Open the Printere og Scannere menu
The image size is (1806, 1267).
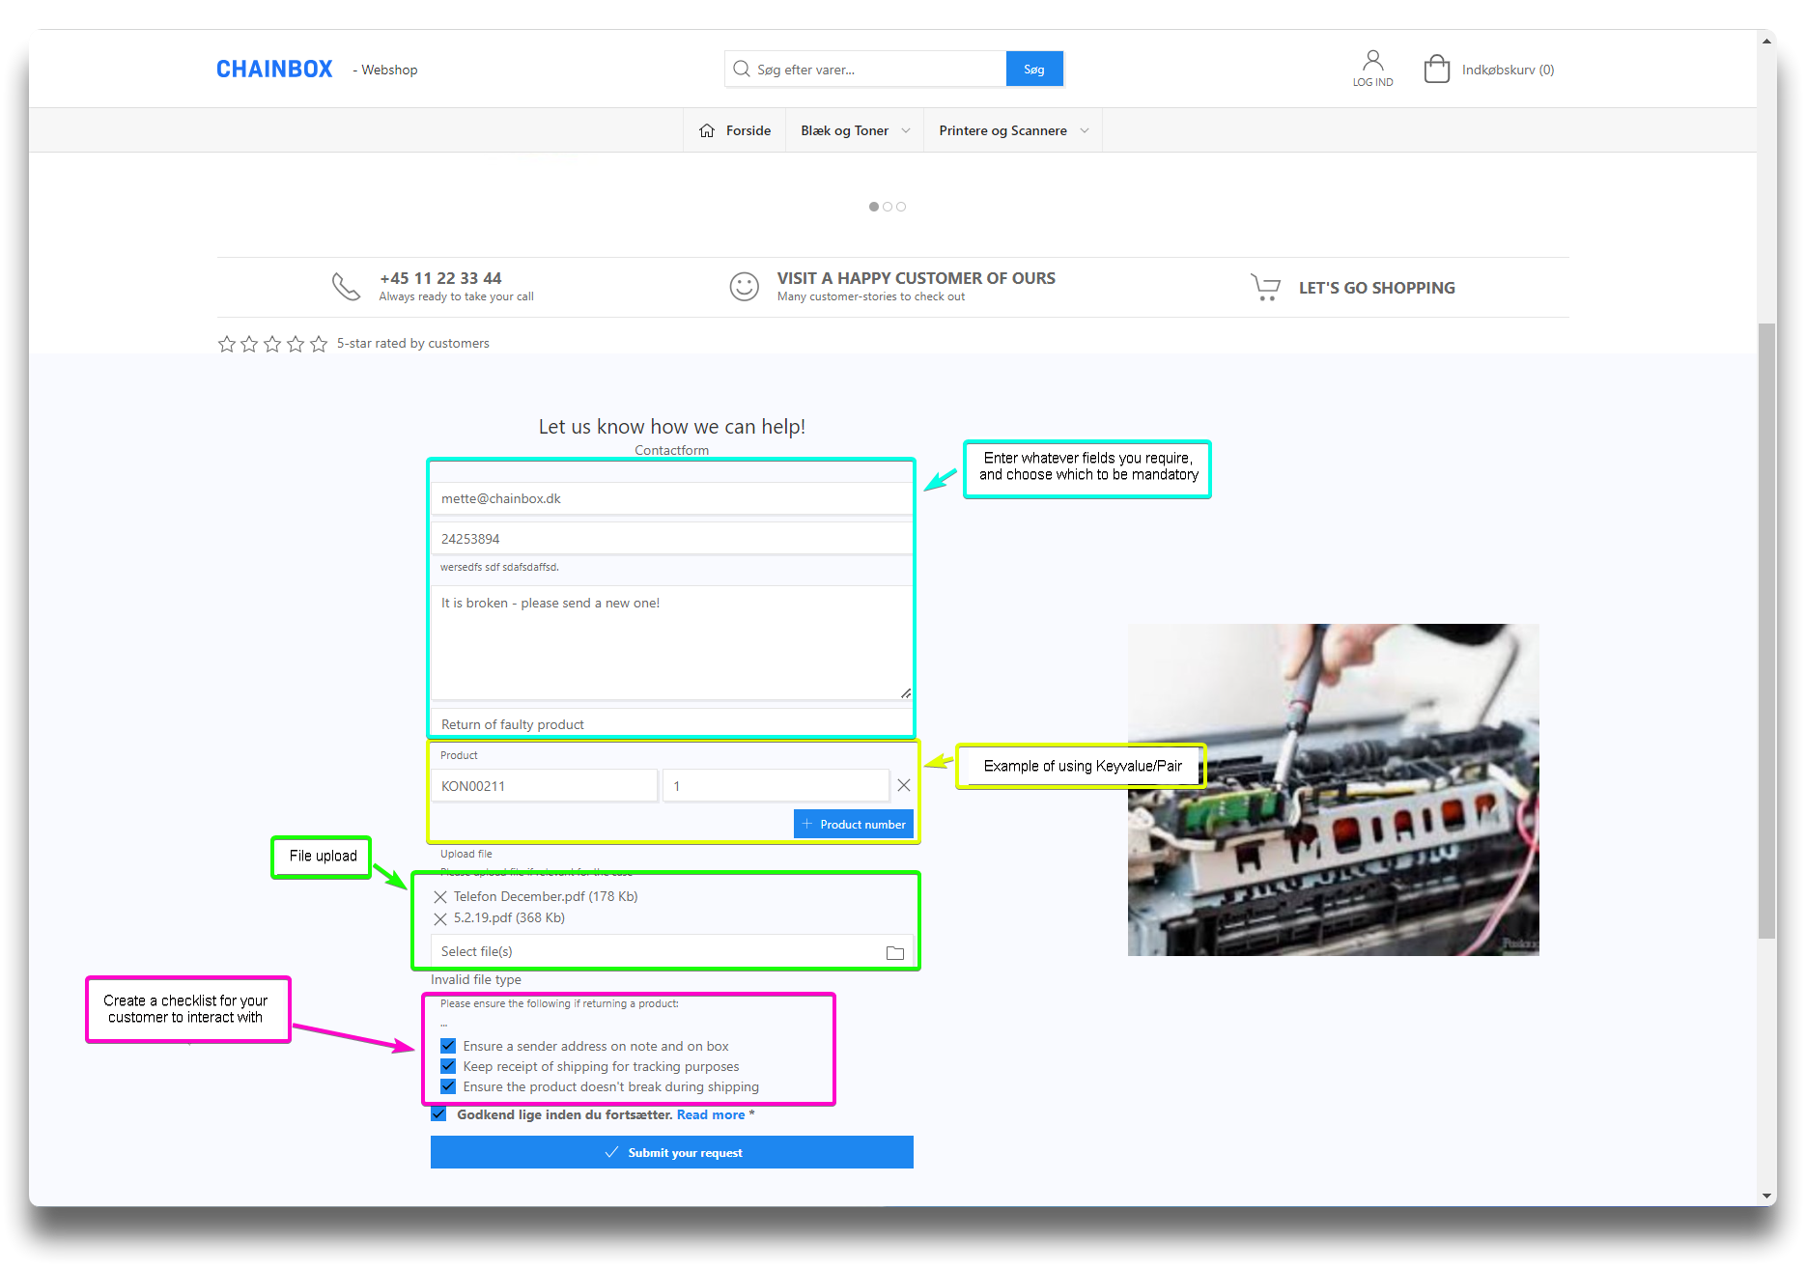pyautogui.click(x=1002, y=130)
